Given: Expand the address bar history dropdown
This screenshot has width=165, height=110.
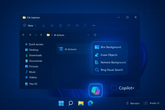Looking at the screenshot, I should [88, 35].
